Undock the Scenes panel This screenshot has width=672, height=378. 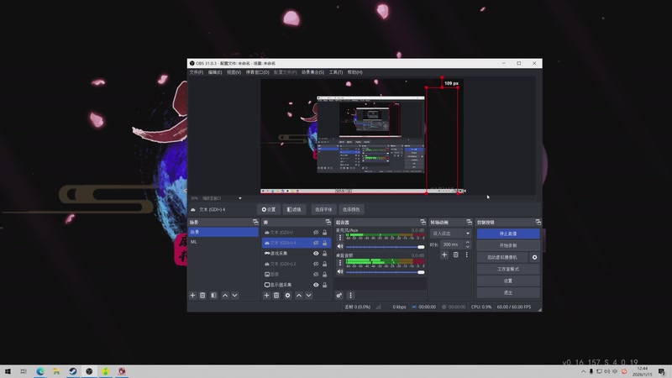[x=255, y=222]
